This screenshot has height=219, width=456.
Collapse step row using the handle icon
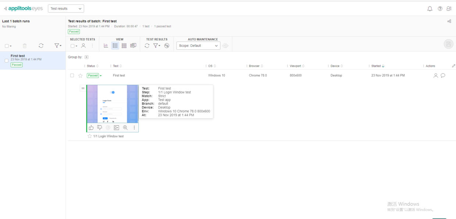point(83,88)
